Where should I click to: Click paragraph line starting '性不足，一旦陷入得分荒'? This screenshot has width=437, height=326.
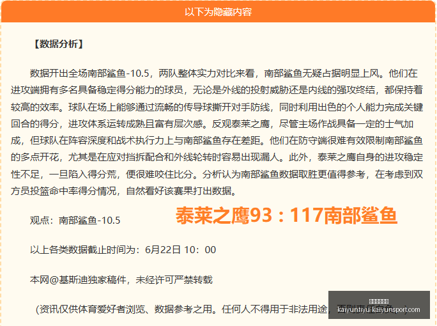coord(217,175)
